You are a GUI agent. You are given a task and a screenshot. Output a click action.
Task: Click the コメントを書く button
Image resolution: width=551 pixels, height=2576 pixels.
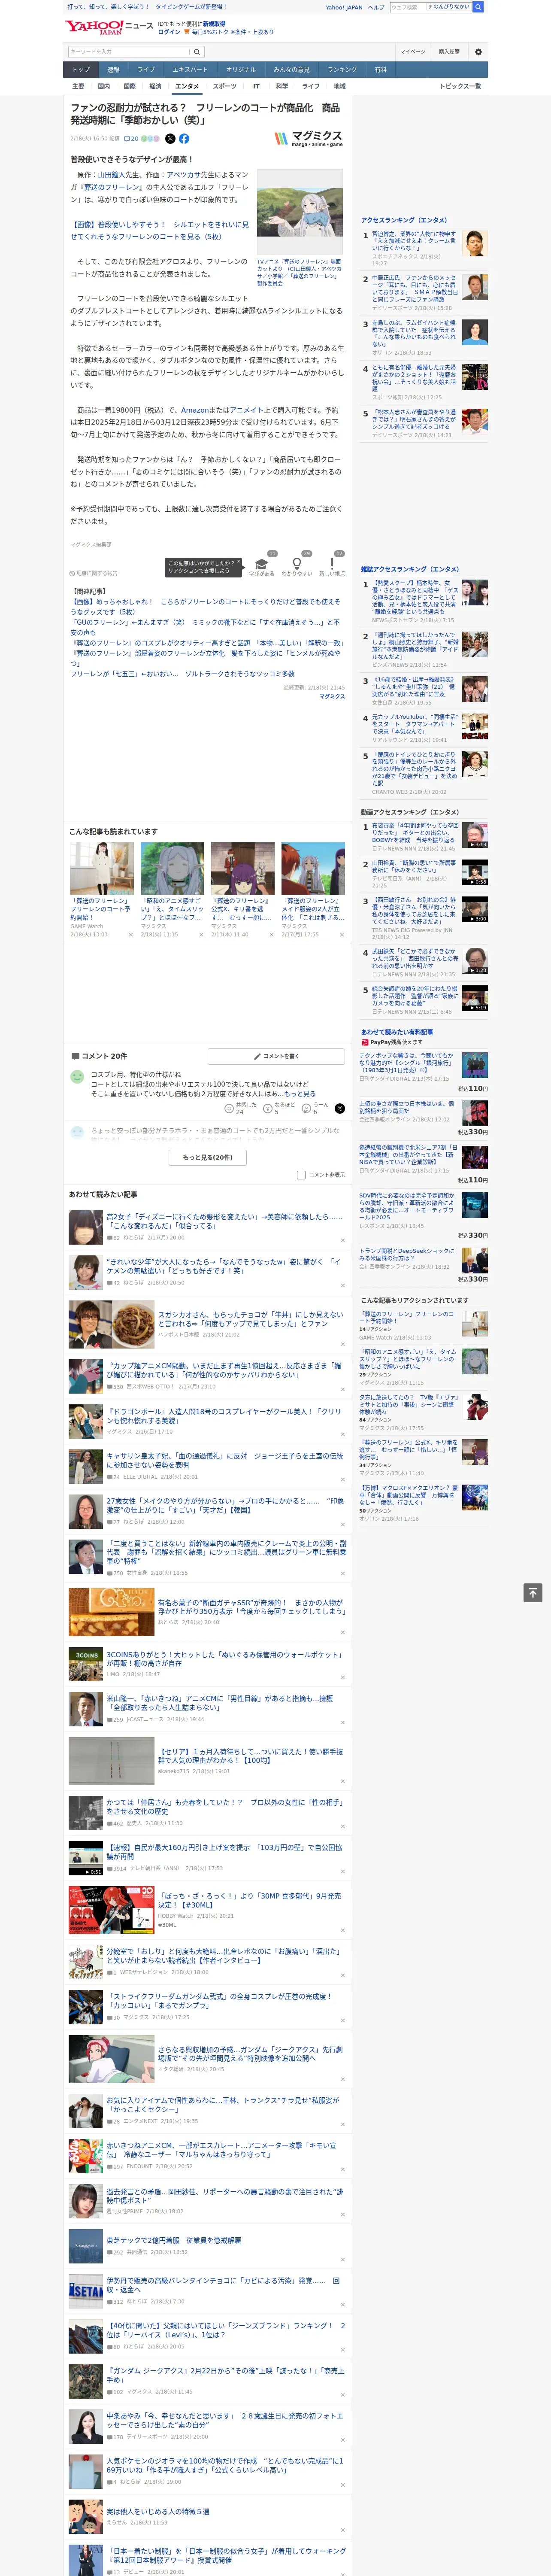click(x=276, y=1056)
